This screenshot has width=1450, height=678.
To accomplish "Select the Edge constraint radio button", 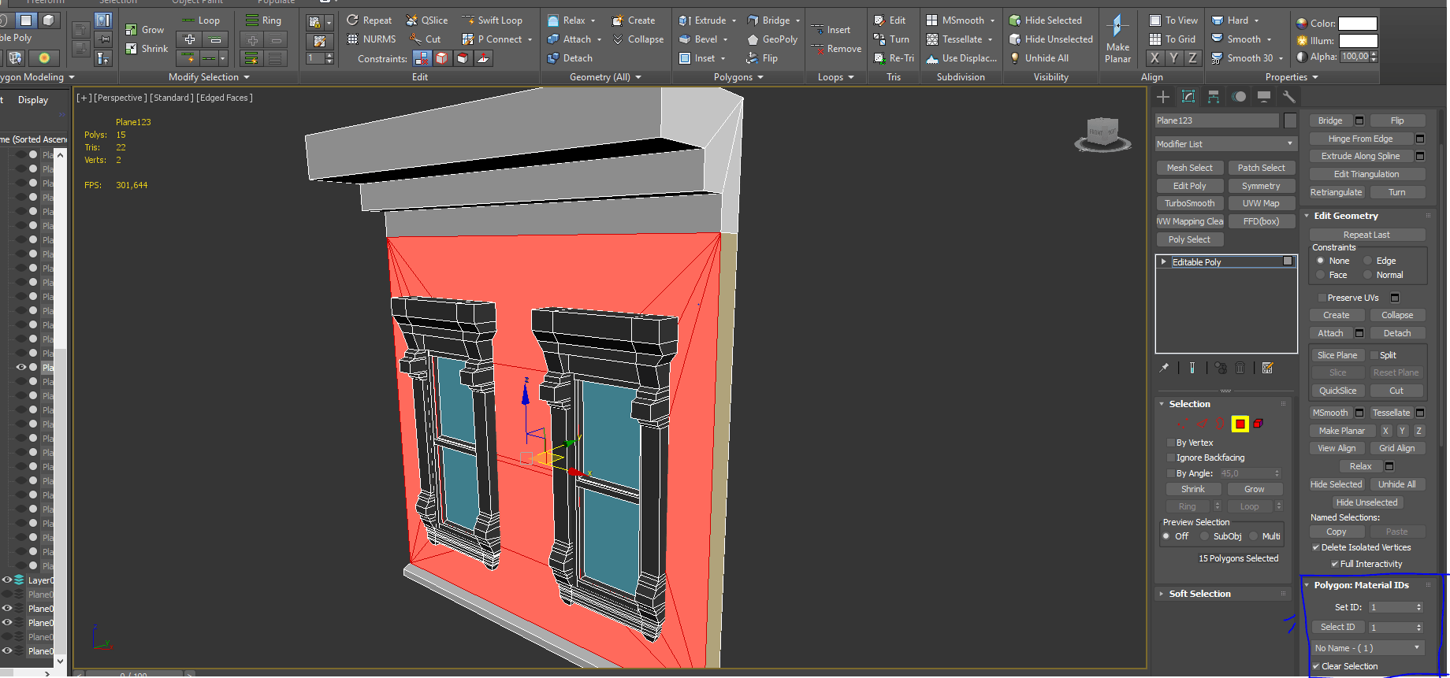I will point(1368,261).
